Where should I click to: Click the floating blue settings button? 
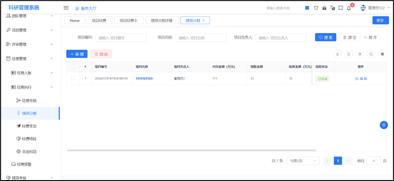click(x=384, y=125)
